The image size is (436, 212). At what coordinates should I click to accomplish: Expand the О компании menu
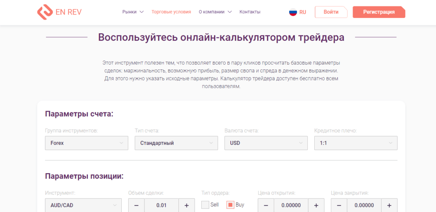click(x=215, y=12)
